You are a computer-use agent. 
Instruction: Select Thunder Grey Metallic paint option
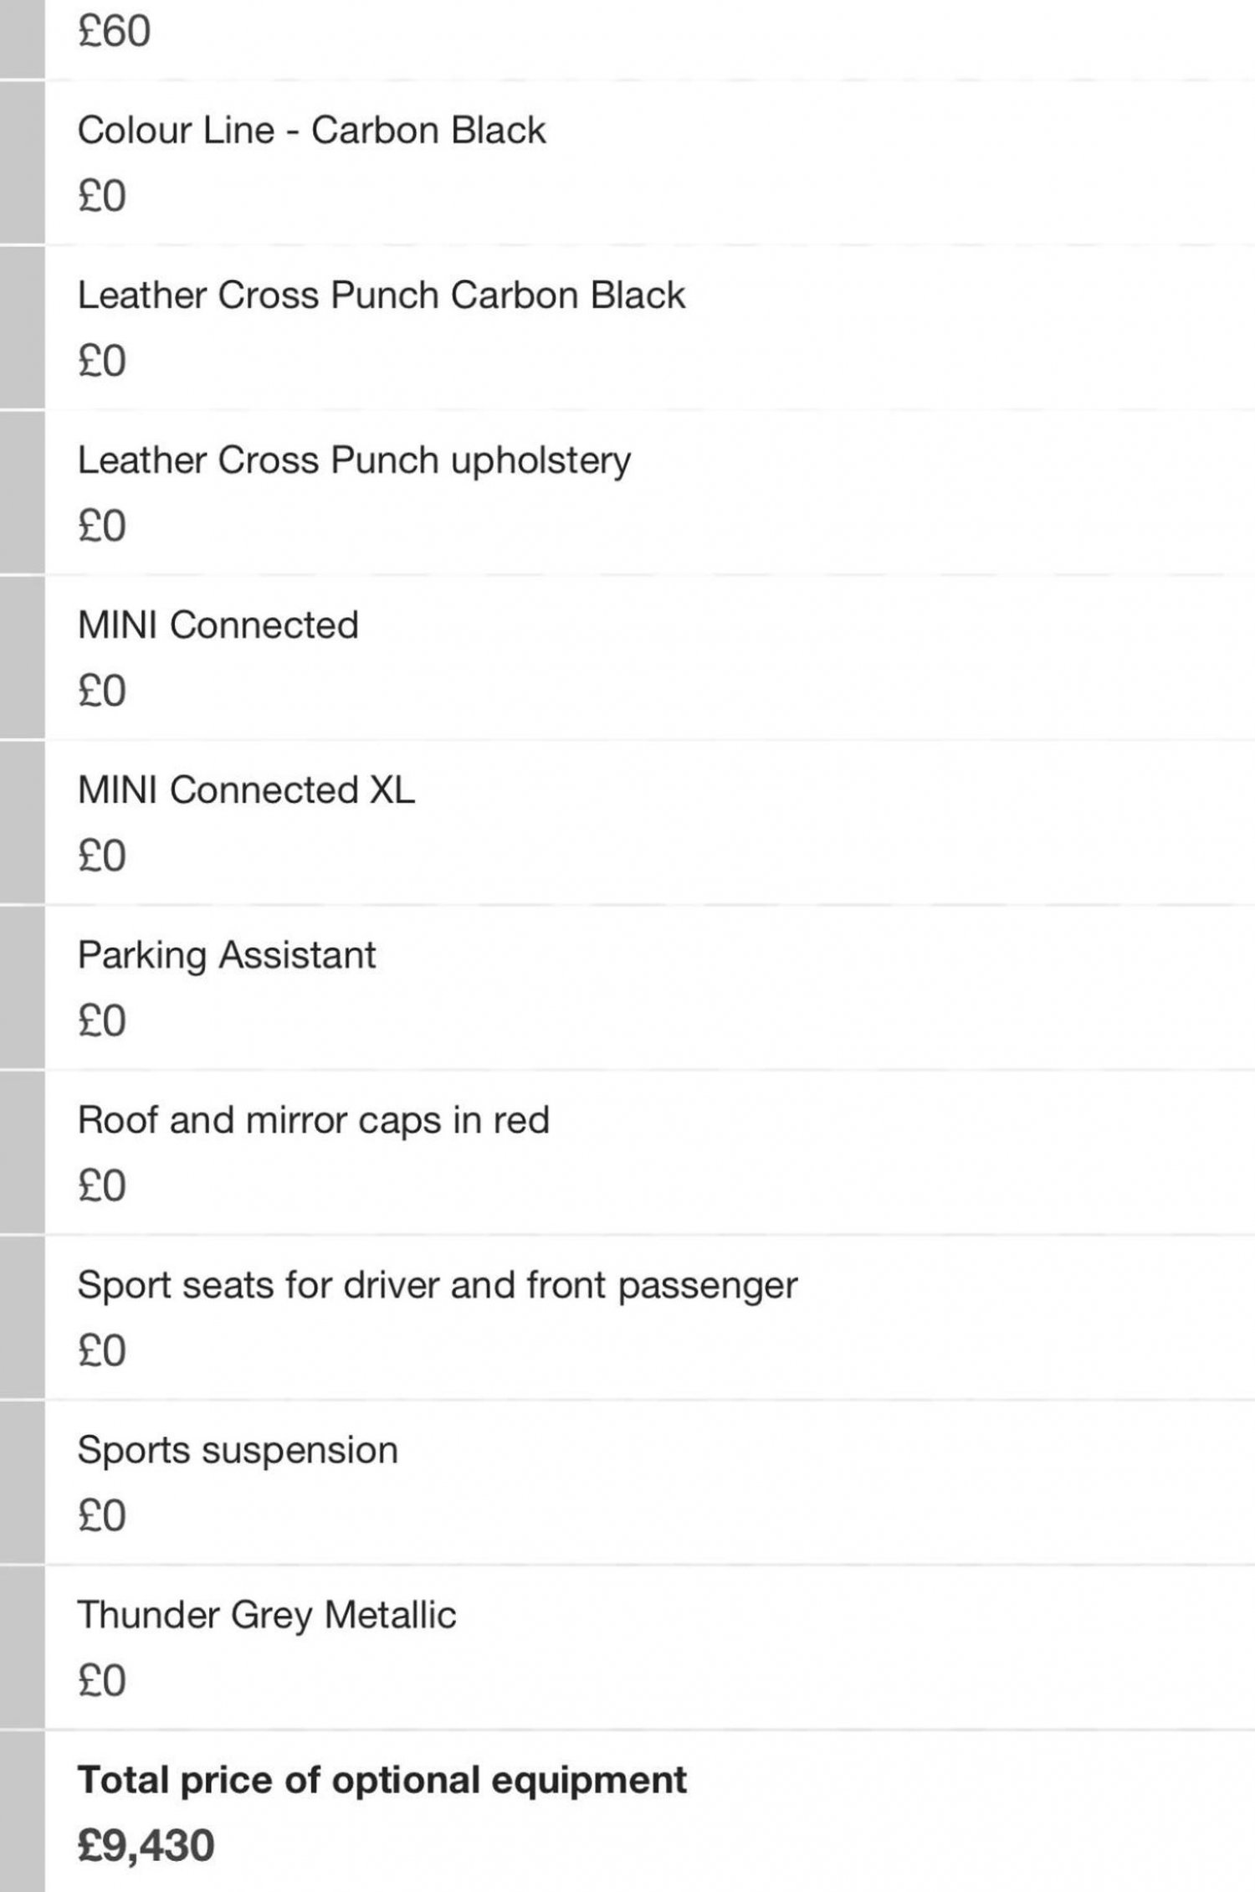click(649, 1647)
